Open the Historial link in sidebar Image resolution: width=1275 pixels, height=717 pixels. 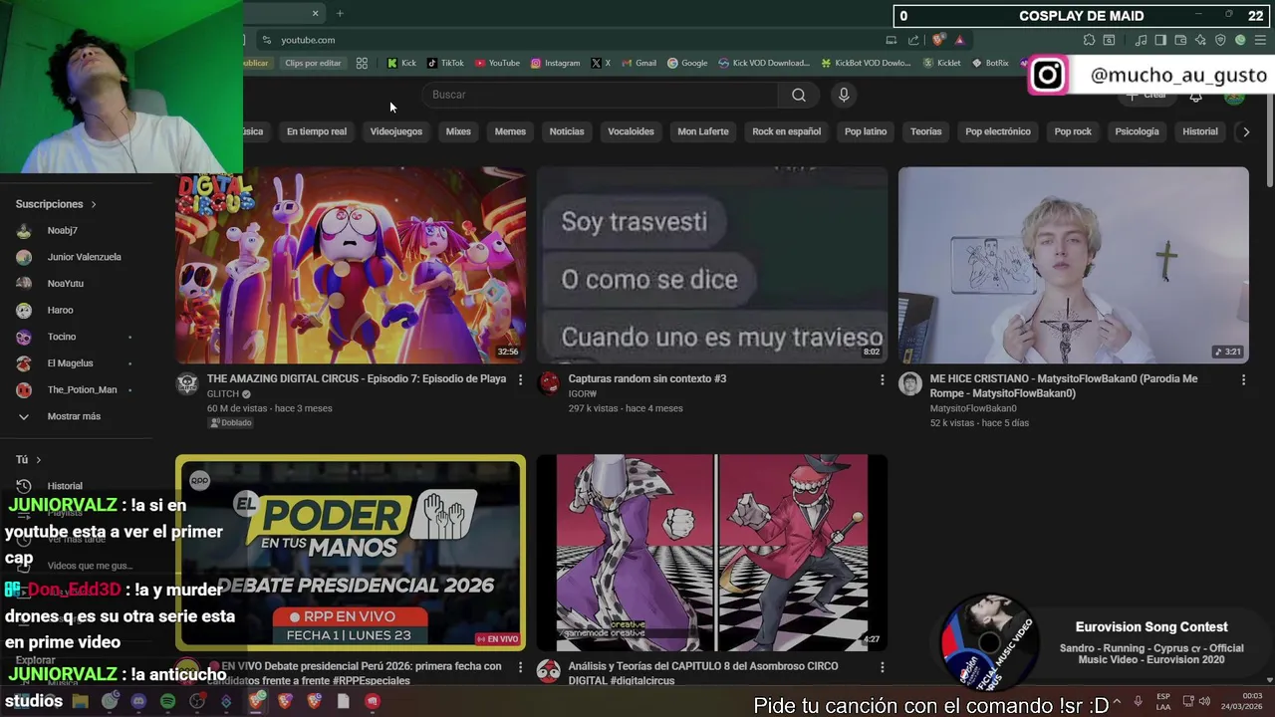click(x=65, y=486)
